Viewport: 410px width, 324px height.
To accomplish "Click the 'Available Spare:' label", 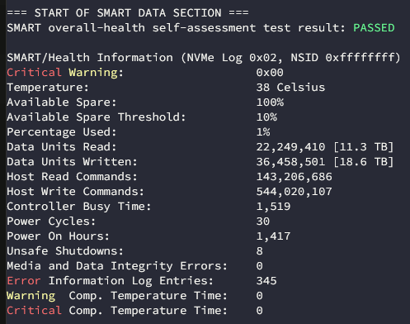I will [x=62, y=102].
